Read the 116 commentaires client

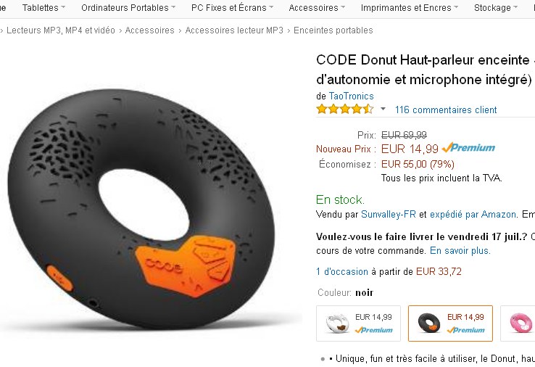coord(446,110)
